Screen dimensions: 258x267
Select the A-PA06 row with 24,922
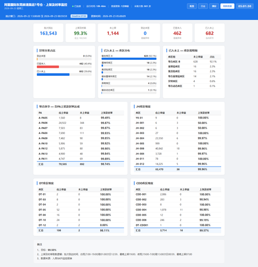pos(80,123)
